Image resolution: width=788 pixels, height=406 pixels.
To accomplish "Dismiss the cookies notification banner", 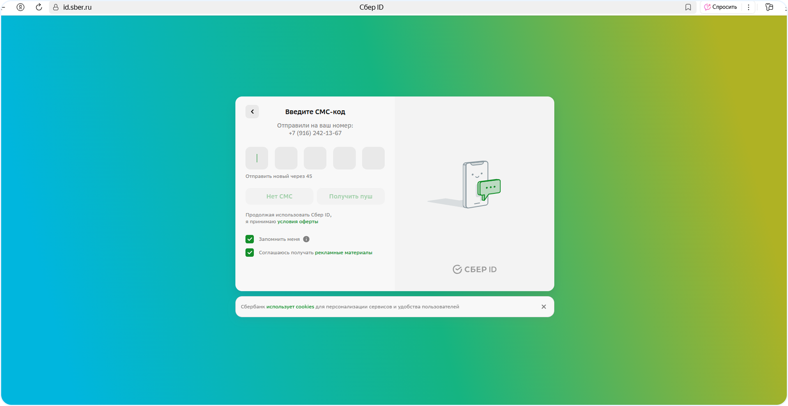I will (543, 307).
